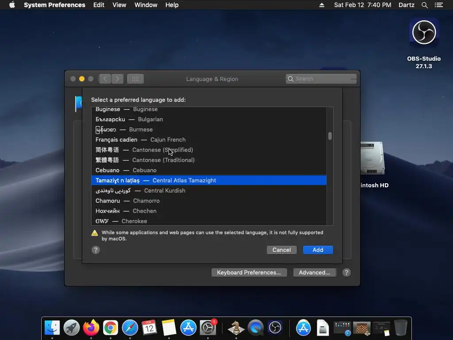
Task: Restore minimized window with Safari badge
Action: pos(342,329)
